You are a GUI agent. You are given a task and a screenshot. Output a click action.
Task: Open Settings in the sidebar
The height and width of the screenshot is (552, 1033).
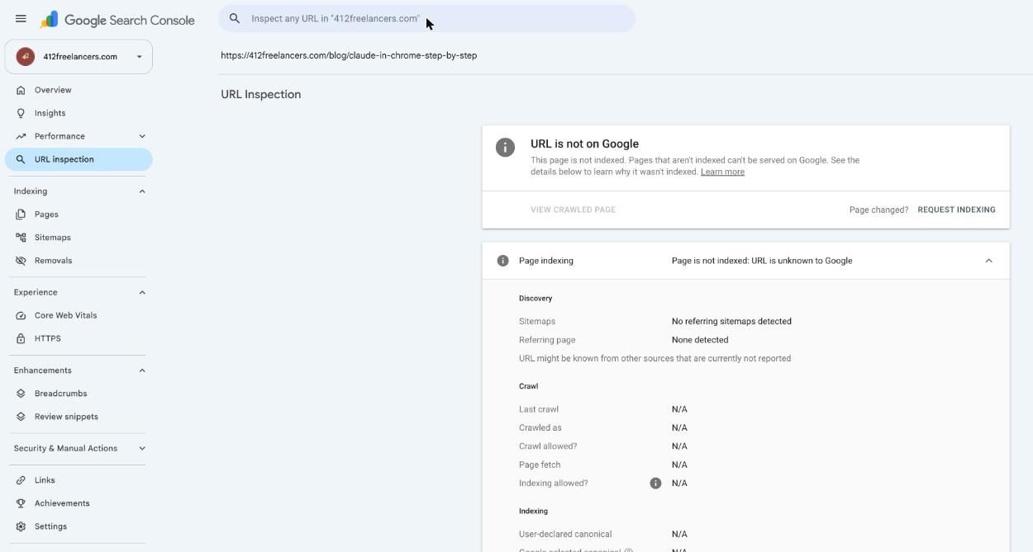[x=79, y=526]
